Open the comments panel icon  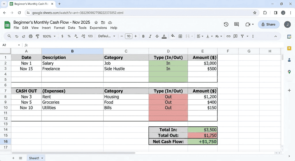[237, 24]
